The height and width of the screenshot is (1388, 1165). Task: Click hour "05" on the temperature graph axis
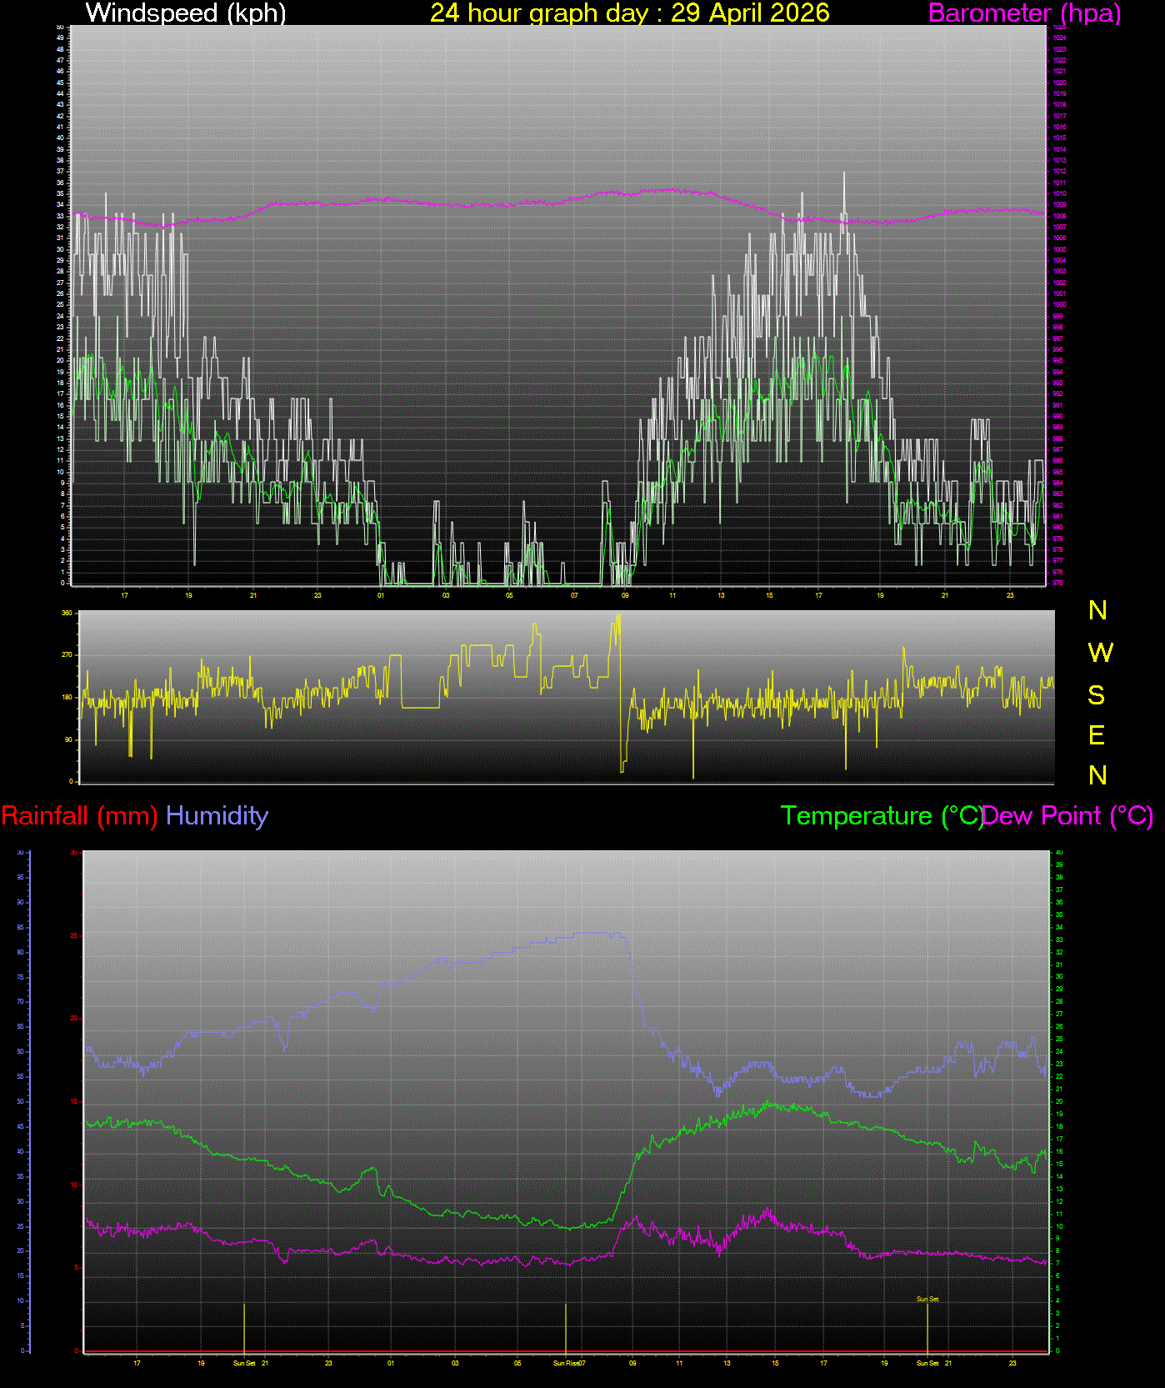(x=517, y=1363)
